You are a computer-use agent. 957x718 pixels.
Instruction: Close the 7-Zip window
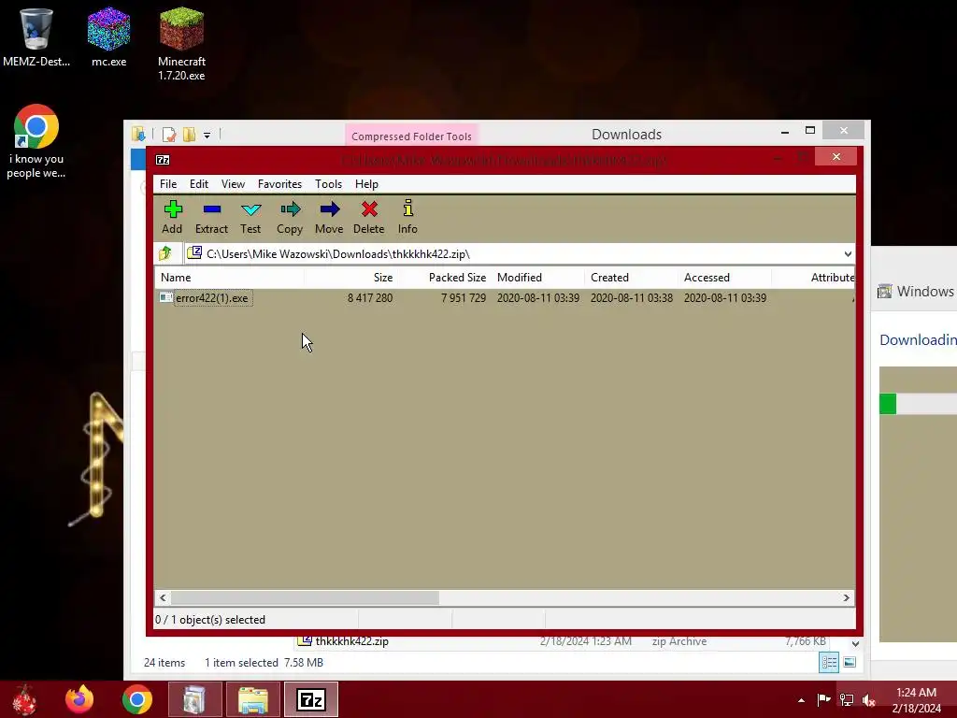[836, 157]
